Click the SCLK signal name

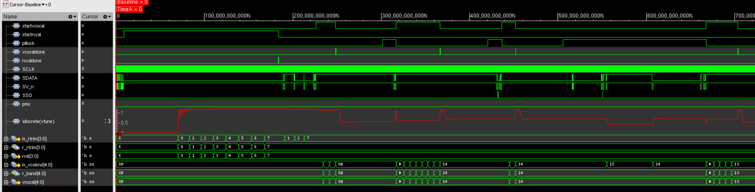point(28,69)
